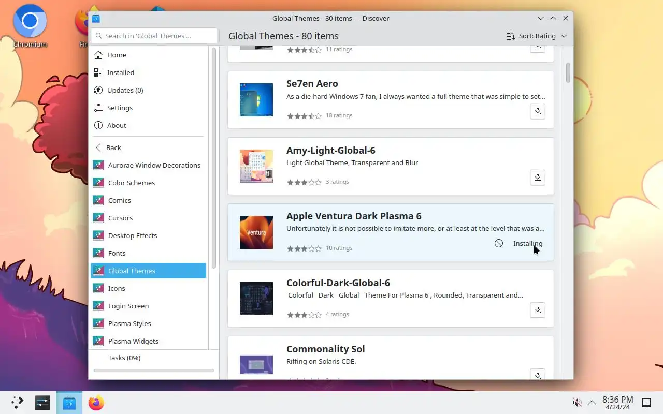Select Global Themes category
This screenshot has height=414, width=663.
[149, 271]
